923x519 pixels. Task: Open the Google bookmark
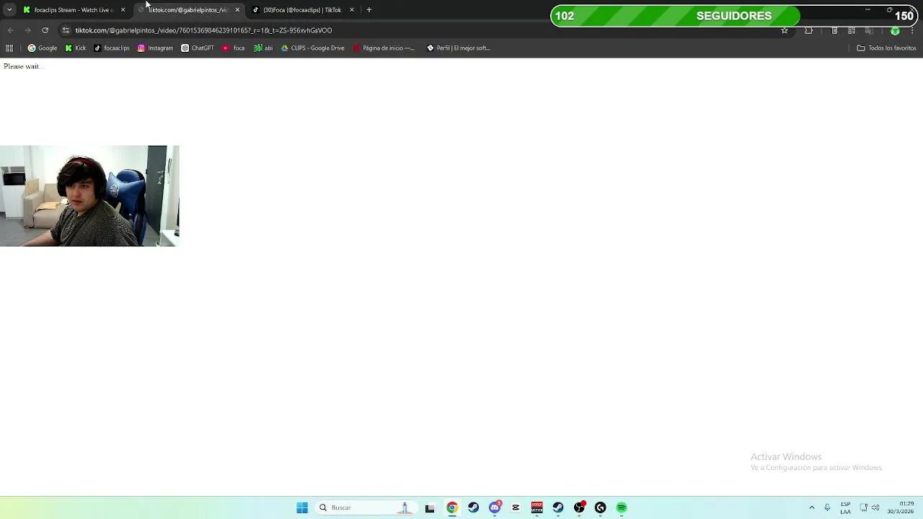(x=43, y=48)
